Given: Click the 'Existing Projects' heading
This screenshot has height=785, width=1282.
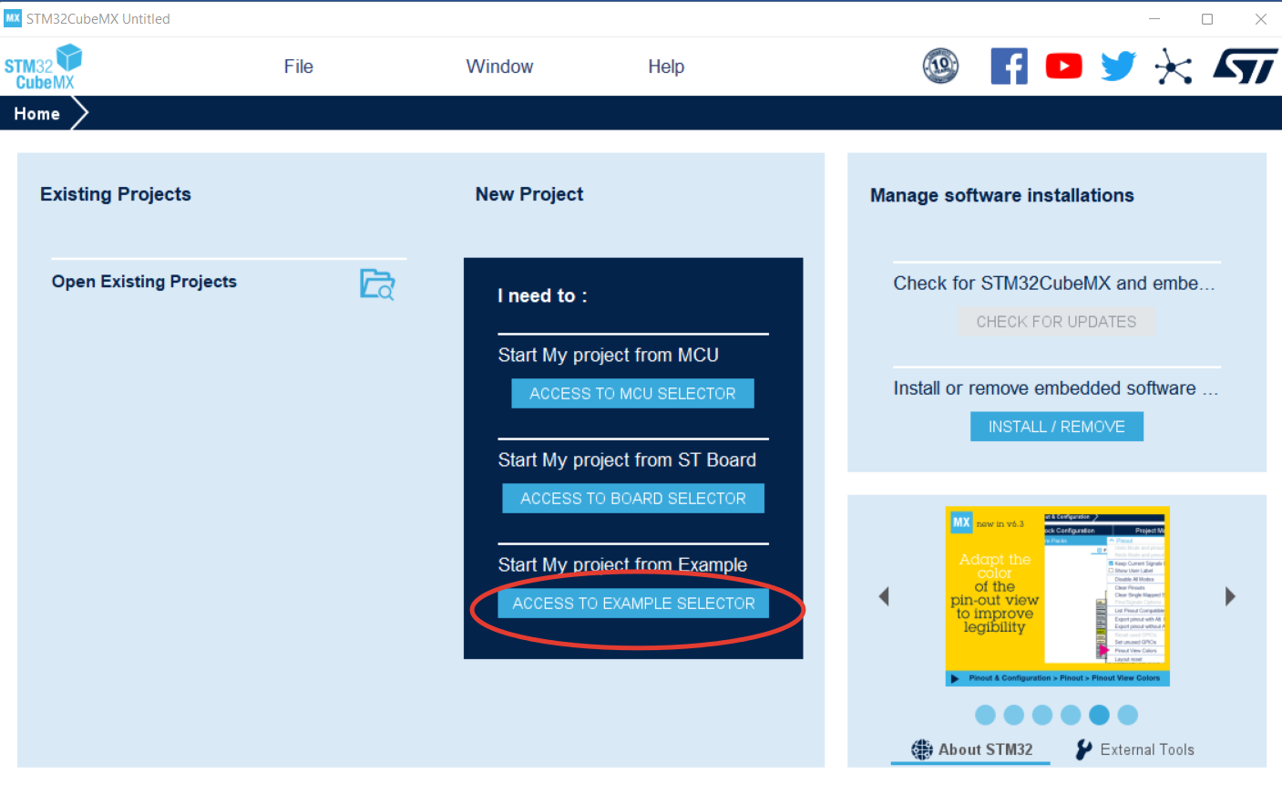Looking at the screenshot, I should (x=116, y=194).
